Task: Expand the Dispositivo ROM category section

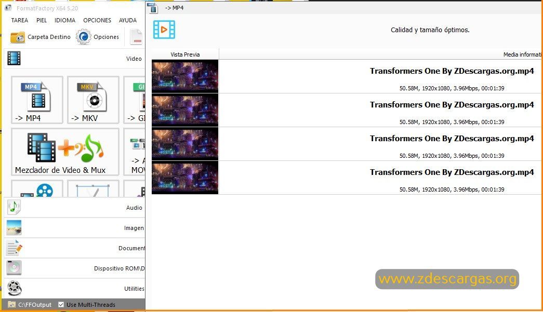Action: click(x=74, y=268)
